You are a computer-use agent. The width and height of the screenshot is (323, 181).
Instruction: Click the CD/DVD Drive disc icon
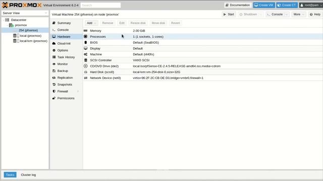[85, 66]
